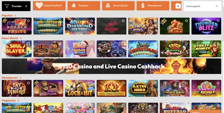
Task: Select the Montepremi category tab
Action: click(x=153, y=6)
